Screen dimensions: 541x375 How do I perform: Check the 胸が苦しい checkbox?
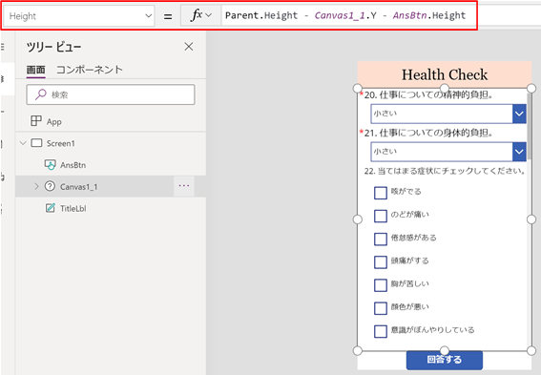coord(381,285)
